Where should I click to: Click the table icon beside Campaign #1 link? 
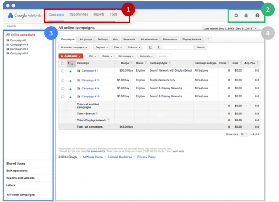[79, 71]
